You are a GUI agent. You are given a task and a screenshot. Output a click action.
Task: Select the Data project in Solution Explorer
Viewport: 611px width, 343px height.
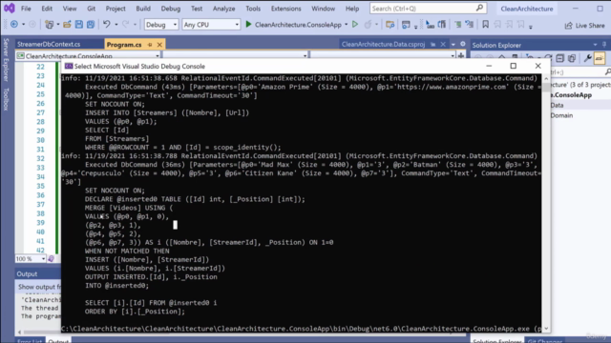tap(557, 105)
